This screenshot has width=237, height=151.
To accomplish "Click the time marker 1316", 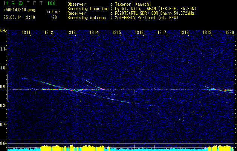I will [139, 32].
